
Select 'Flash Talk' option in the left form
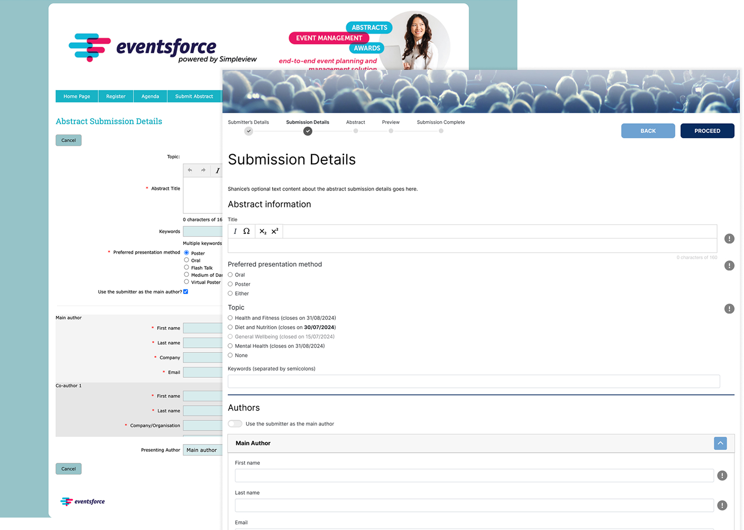[186, 268]
